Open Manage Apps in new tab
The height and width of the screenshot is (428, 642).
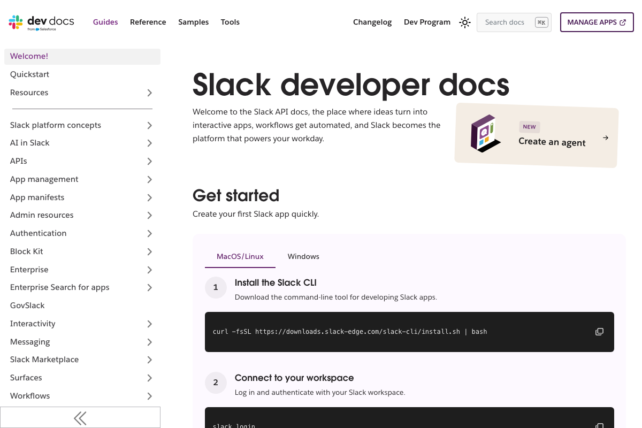[597, 22]
